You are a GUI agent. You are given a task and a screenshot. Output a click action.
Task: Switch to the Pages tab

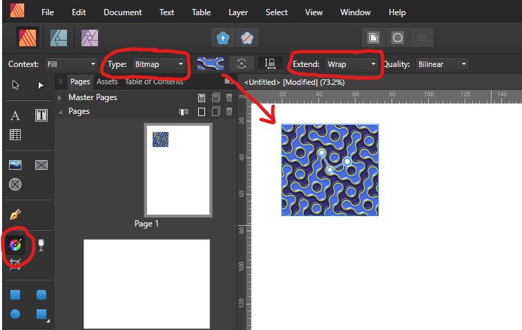click(x=80, y=81)
